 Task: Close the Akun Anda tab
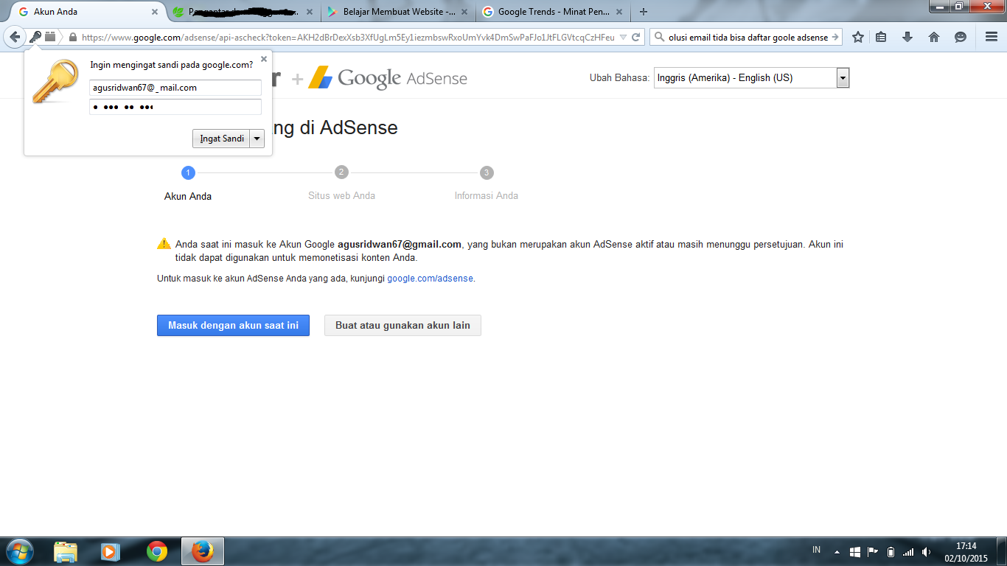click(x=155, y=12)
